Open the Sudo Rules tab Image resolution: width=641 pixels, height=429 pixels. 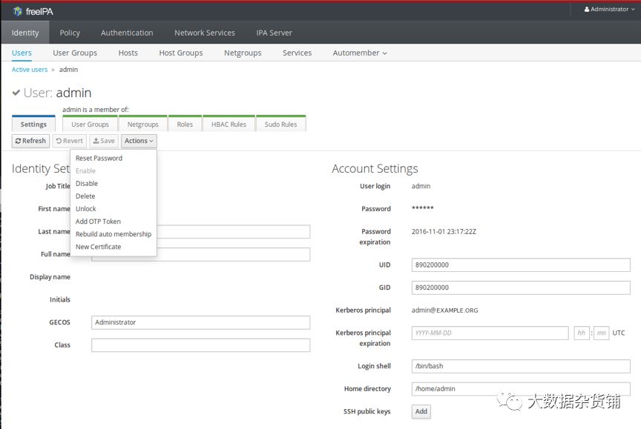(280, 124)
